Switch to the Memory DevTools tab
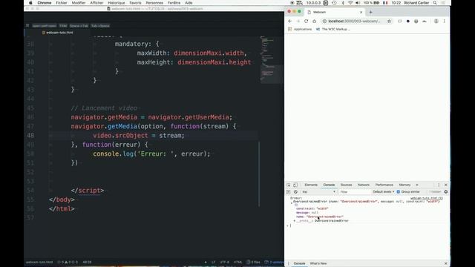The width and height of the screenshot is (475, 267). pyautogui.click(x=404, y=185)
